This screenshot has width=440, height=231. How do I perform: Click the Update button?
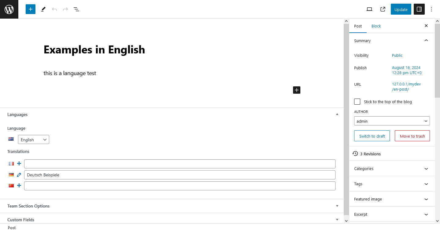pyautogui.click(x=401, y=9)
